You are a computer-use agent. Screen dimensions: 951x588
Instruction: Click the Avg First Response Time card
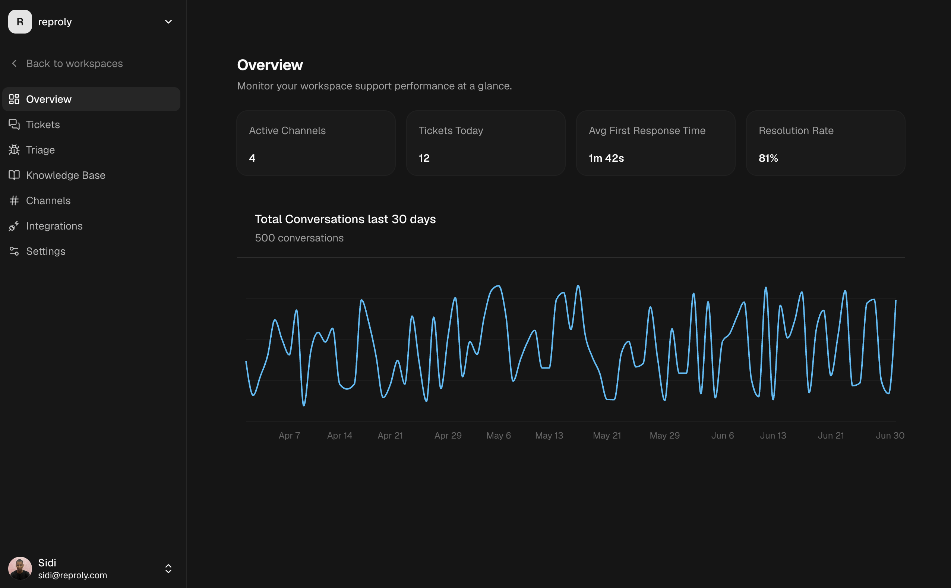pos(655,143)
